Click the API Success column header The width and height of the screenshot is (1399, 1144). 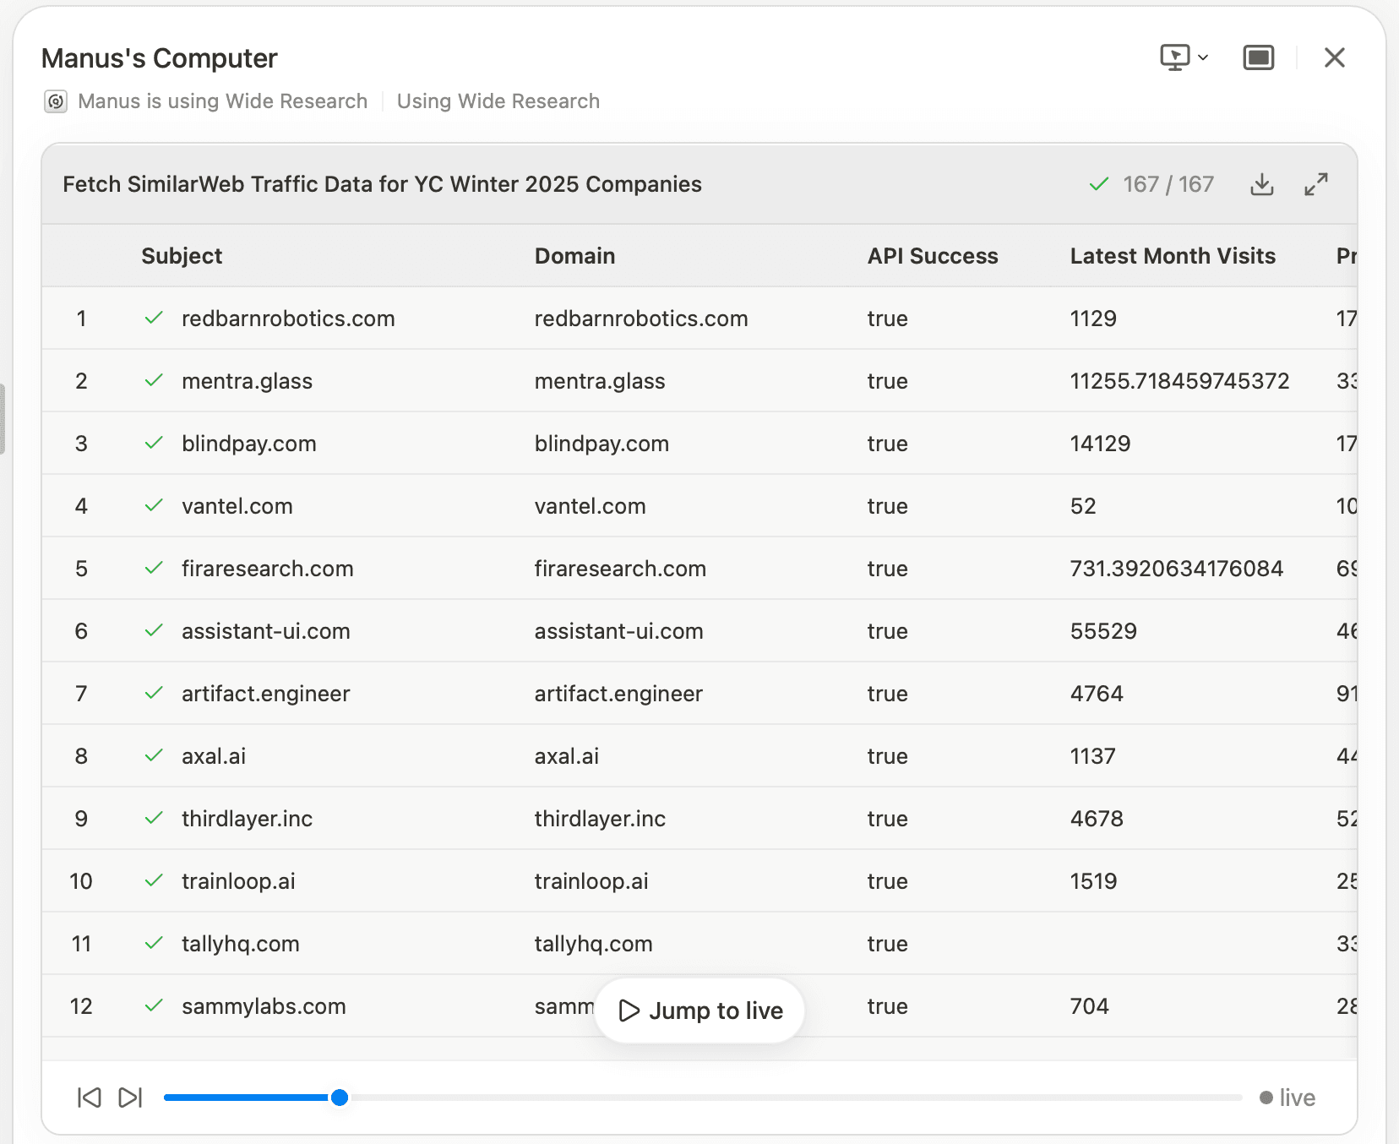click(932, 255)
